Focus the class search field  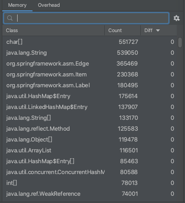pos(86,18)
